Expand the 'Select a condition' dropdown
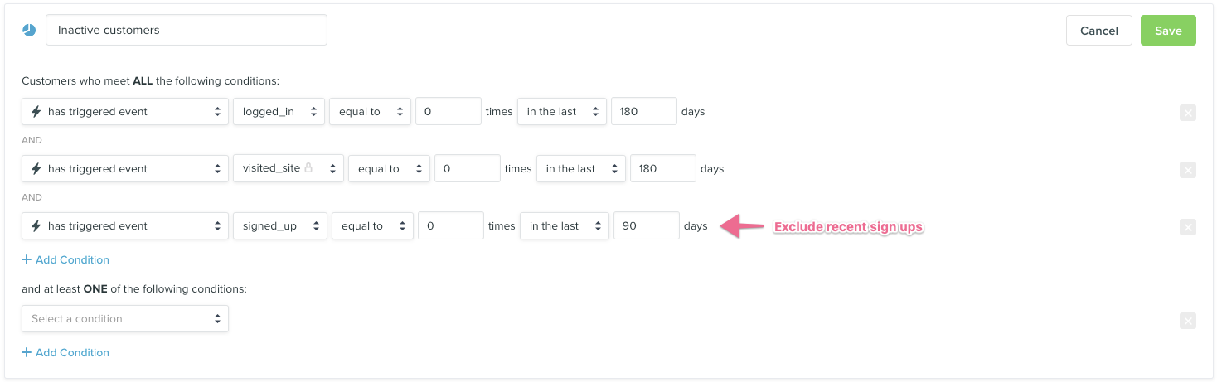Image resolution: width=1217 pixels, height=382 pixels. point(125,319)
